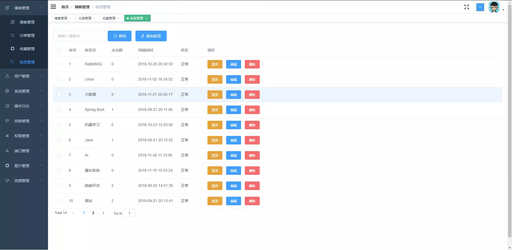Click the 收藏管理 icon in the sidebar
Viewport: 512px width, 250px height.
tap(13, 49)
